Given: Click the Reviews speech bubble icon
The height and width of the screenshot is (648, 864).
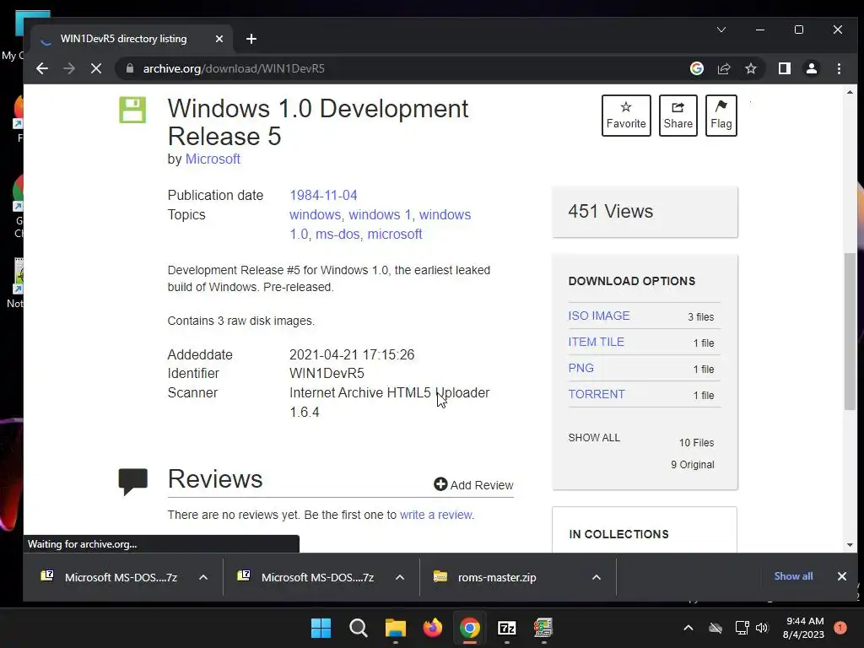Looking at the screenshot, I should [x=132, y=481].
